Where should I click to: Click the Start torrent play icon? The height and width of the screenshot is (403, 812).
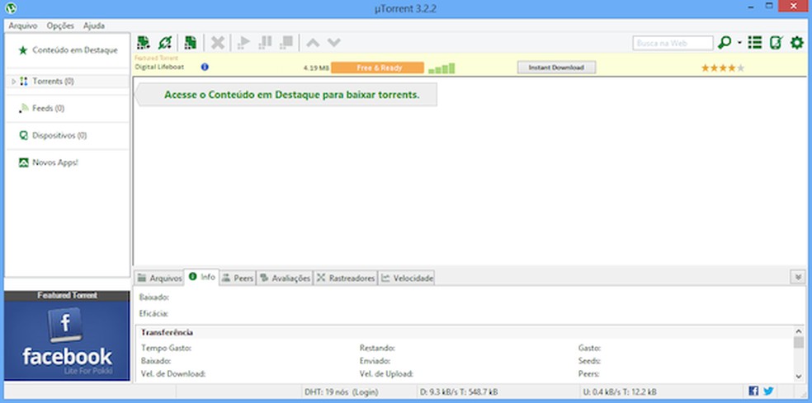tap(243, 43)
